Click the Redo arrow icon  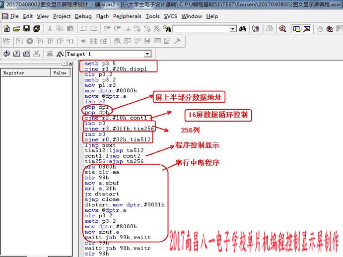94,29
